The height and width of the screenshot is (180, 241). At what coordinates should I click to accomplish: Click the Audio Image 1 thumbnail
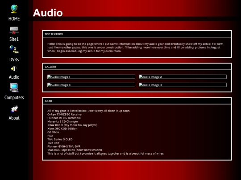pyautogui.click(x=91, y=77)
